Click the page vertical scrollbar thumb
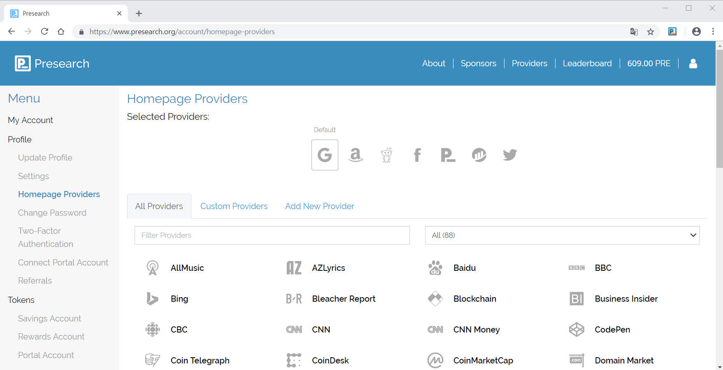The width and height of the screenshot is (723, 370). pos(719,109)
